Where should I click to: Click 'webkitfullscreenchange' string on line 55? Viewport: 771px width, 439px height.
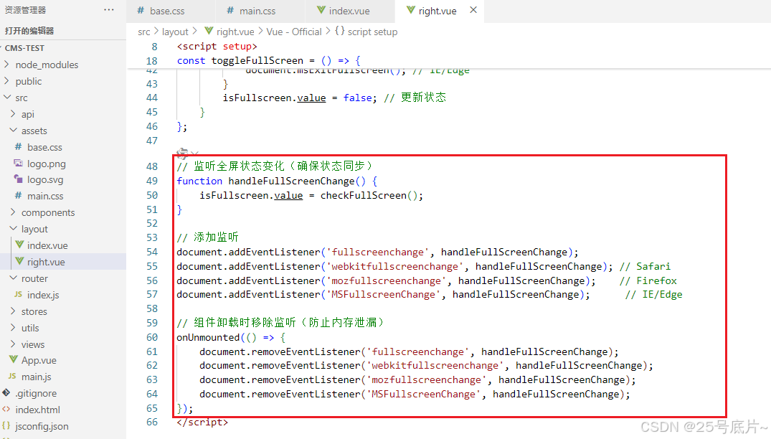(395, 266)
